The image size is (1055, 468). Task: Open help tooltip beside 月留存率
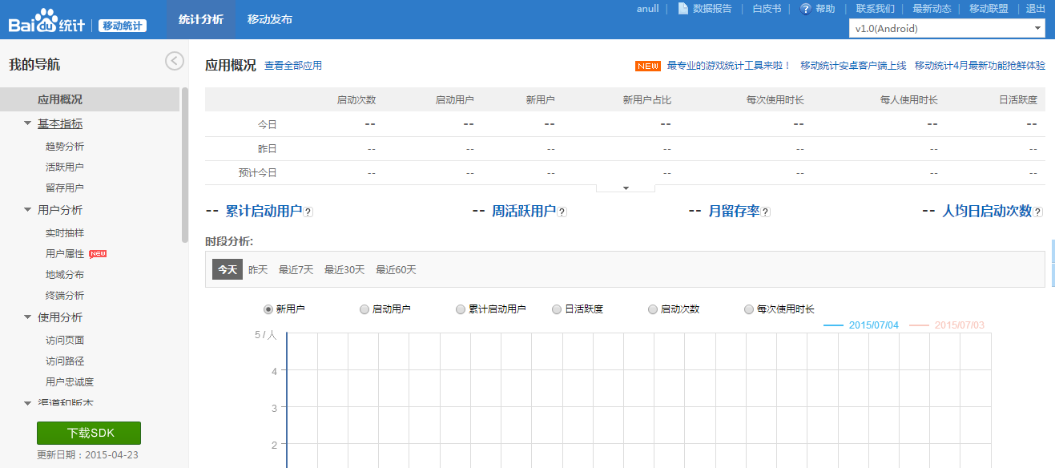tap(766, 211)
